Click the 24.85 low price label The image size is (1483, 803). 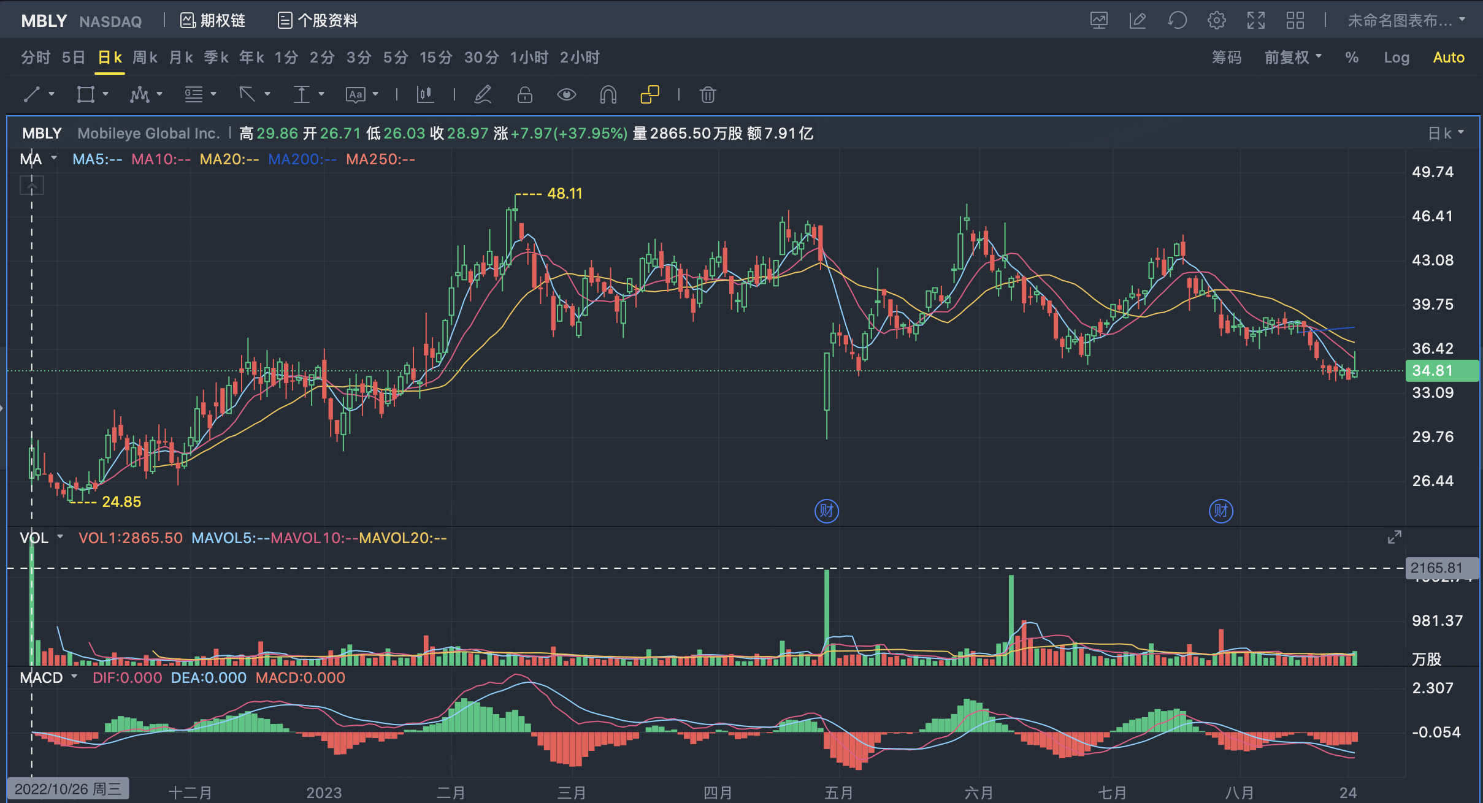(x=121, y=501)
